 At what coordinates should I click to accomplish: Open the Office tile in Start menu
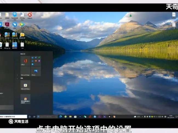click(25, 61)
